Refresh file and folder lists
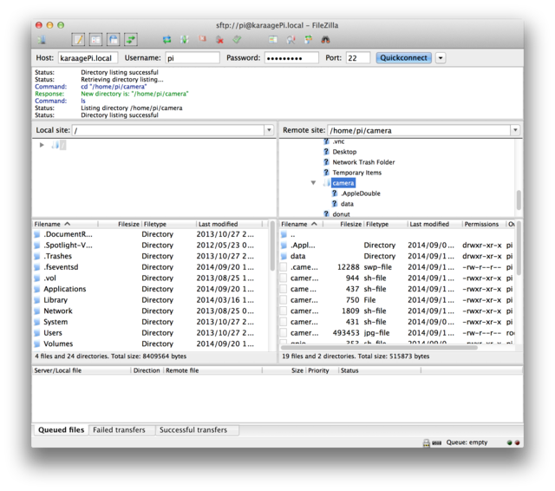Screen dimensions: 555x491 click(166, 39)
